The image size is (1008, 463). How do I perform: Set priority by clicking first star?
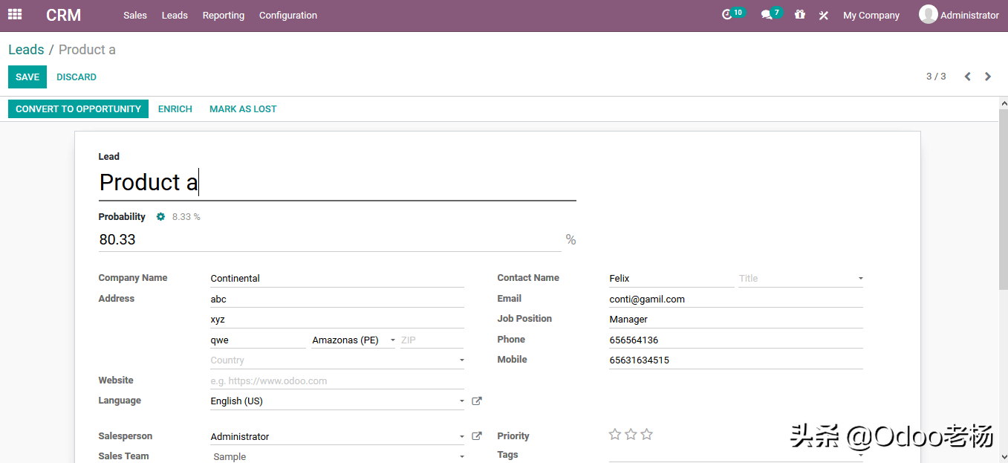(x=614, y=434)
